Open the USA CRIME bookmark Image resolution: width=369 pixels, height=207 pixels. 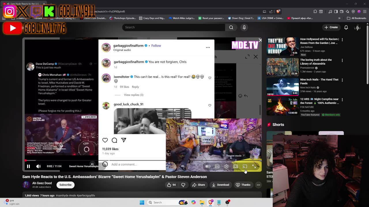pyautogui.click(x=271, y=18)
